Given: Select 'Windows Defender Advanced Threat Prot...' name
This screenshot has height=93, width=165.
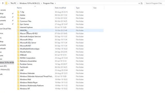Looking at the screenshot, I should click(x=36, y=76).
